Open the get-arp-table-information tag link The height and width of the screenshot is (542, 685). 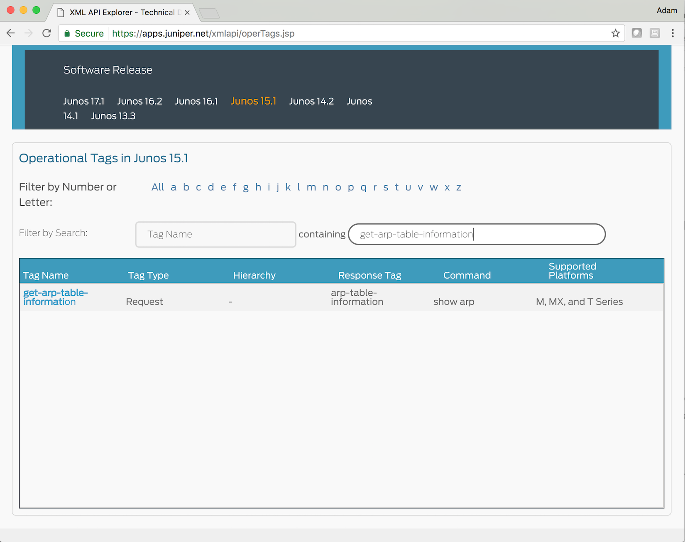[x=56, y=297]
